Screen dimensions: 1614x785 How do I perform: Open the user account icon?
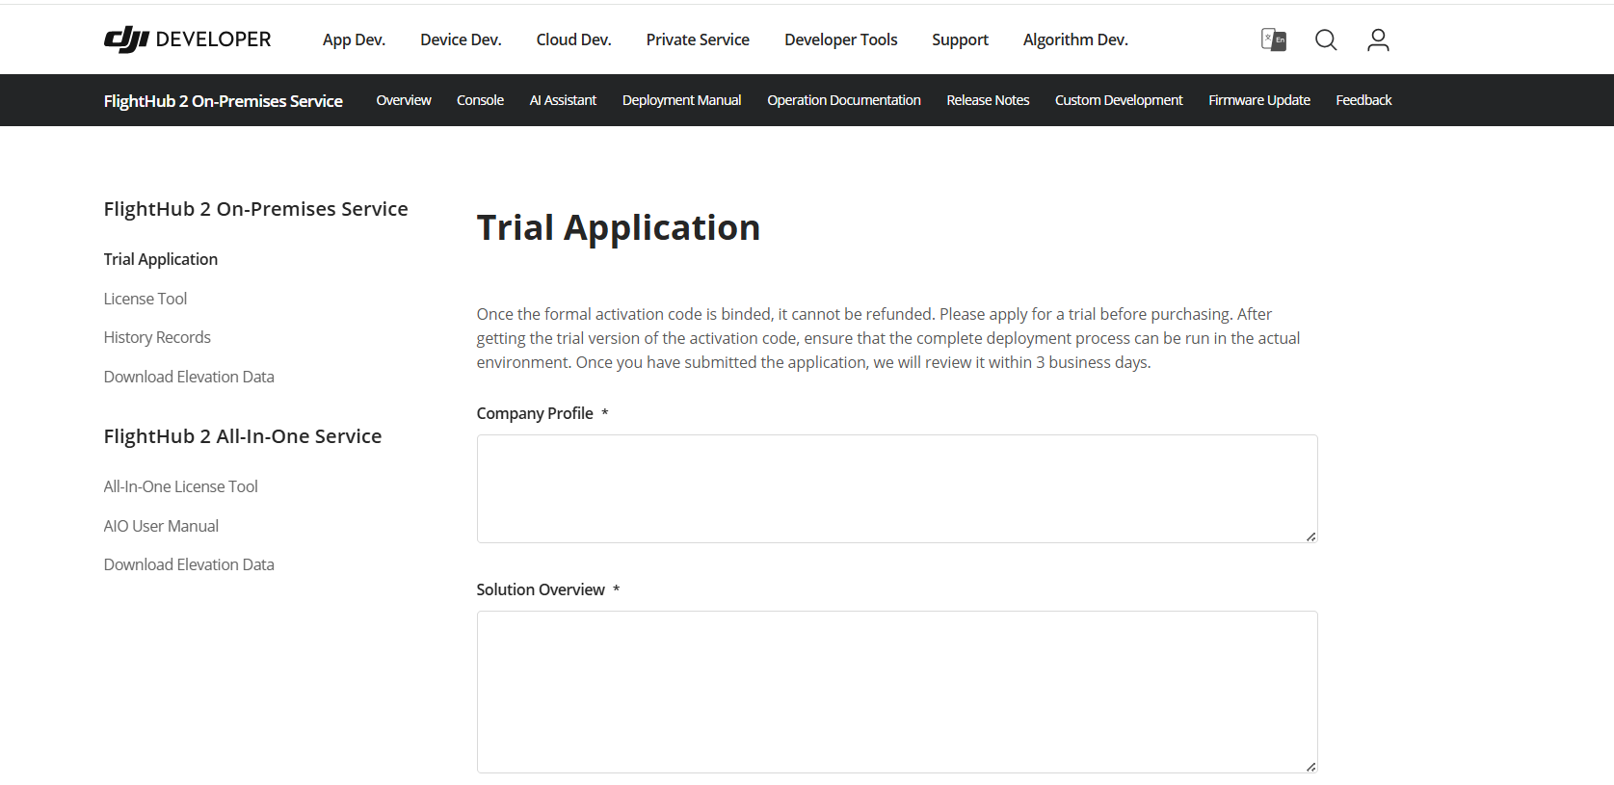(1378, 39)
